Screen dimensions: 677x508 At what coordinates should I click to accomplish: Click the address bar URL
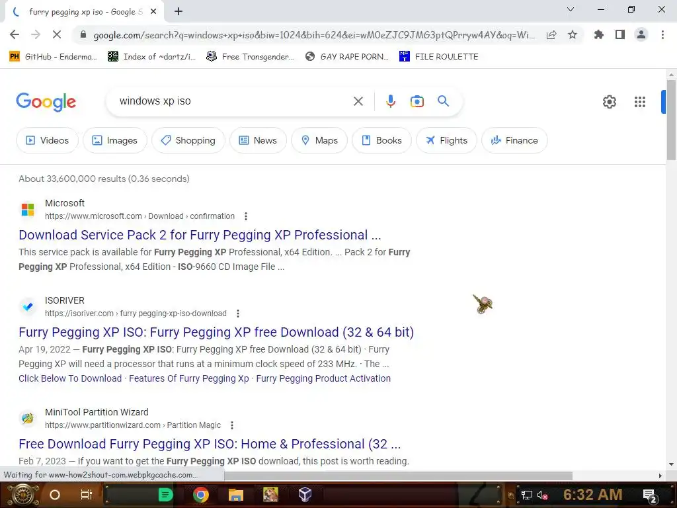point(314,35)
